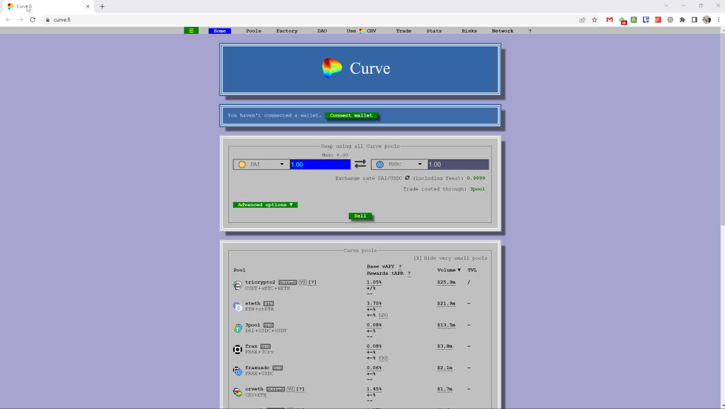The height and width of the screenshot is (409, 725).
Task: Toggle Hide very small pools checkbox
Action: (417, 258)
